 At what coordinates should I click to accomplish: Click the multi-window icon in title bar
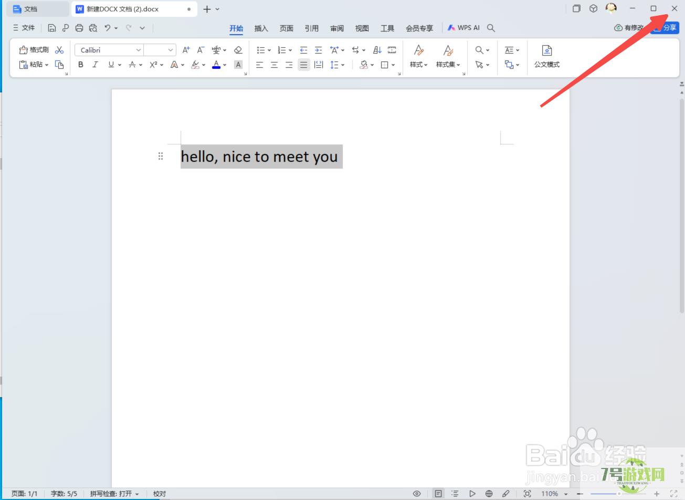576,8
